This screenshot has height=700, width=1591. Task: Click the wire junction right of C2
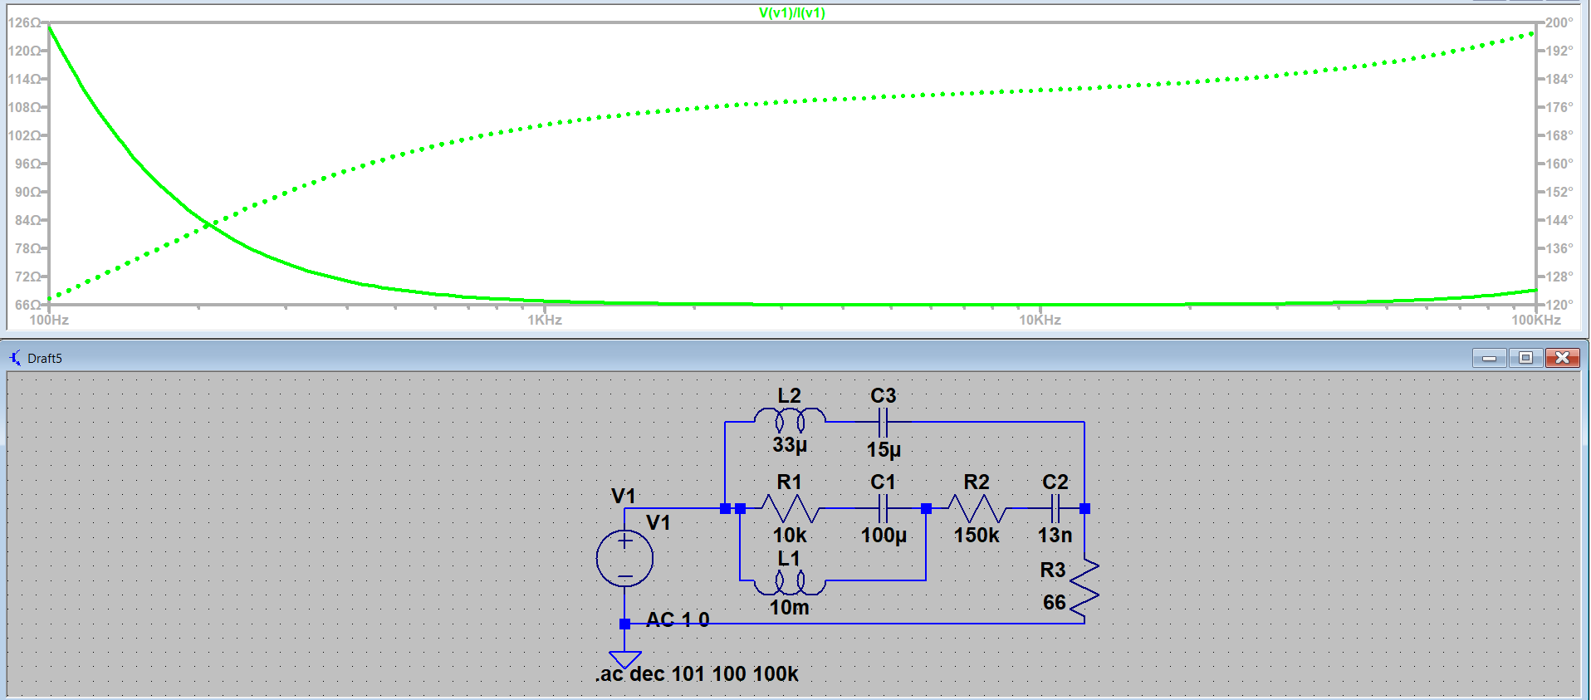1084,508
